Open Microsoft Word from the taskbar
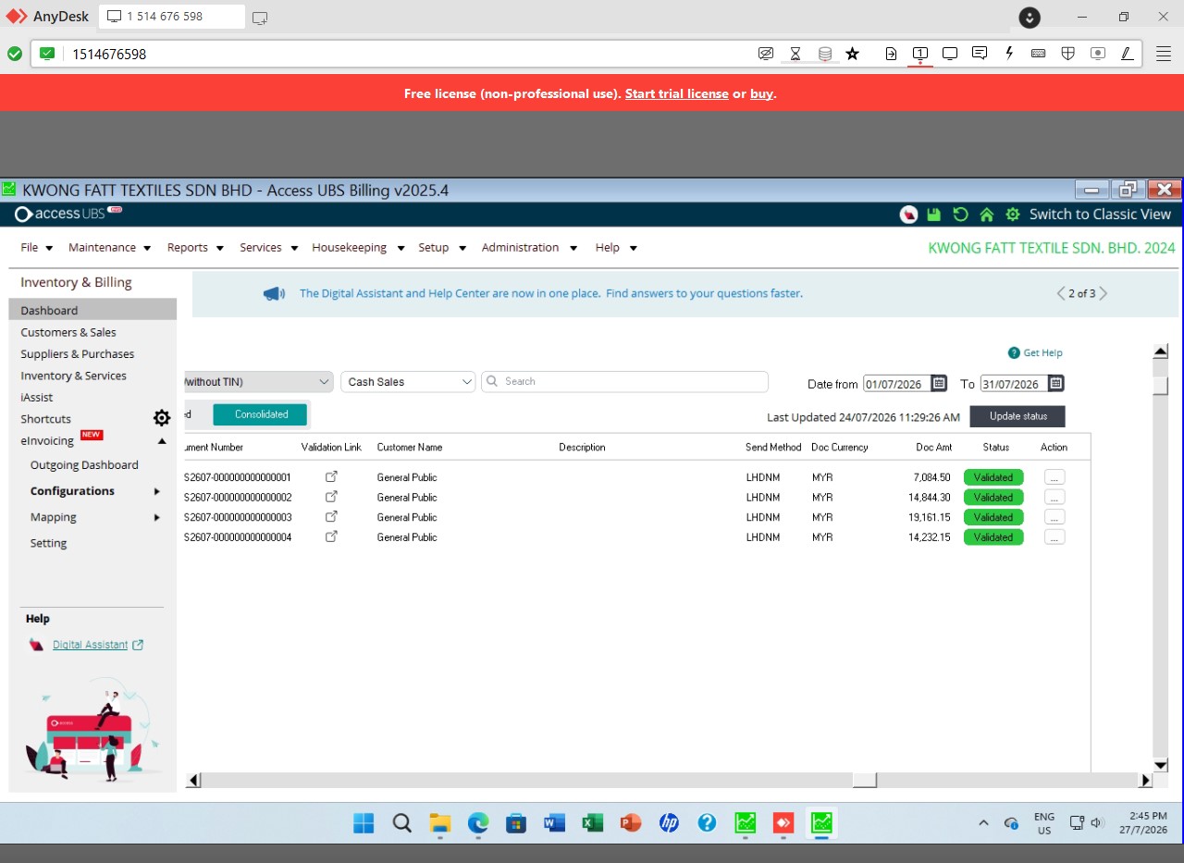Image resolution: width=1184 pixels, height=863 pixels. (554, 822)
